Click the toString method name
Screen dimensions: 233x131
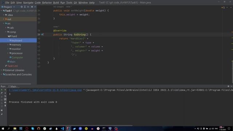pos(79,35)
